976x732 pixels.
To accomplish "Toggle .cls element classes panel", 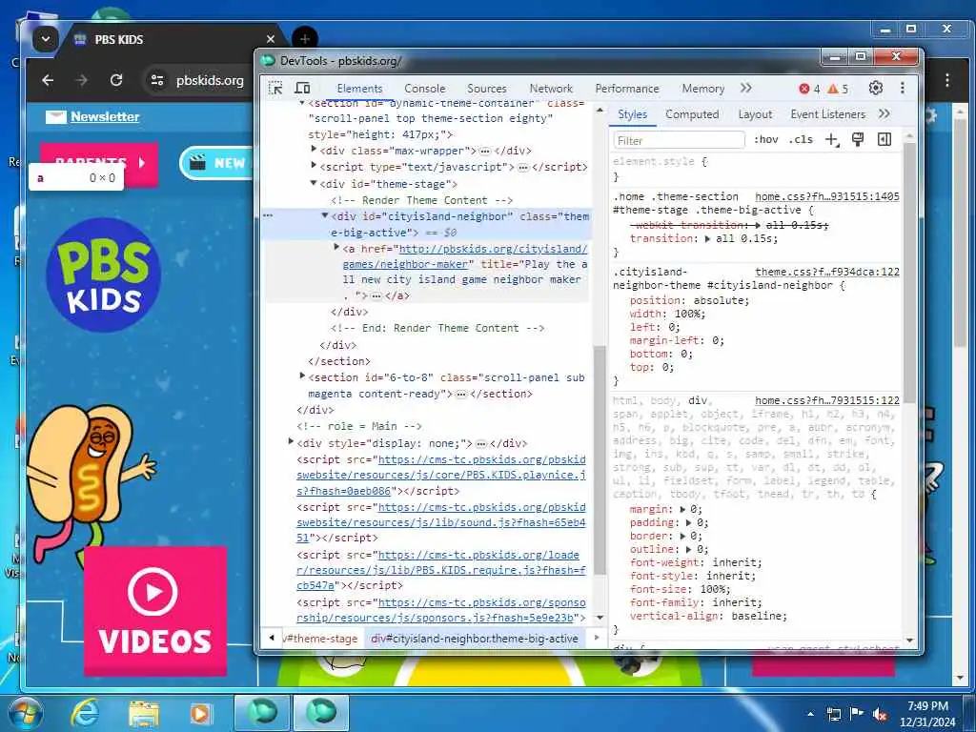I will tap(801, 139).
